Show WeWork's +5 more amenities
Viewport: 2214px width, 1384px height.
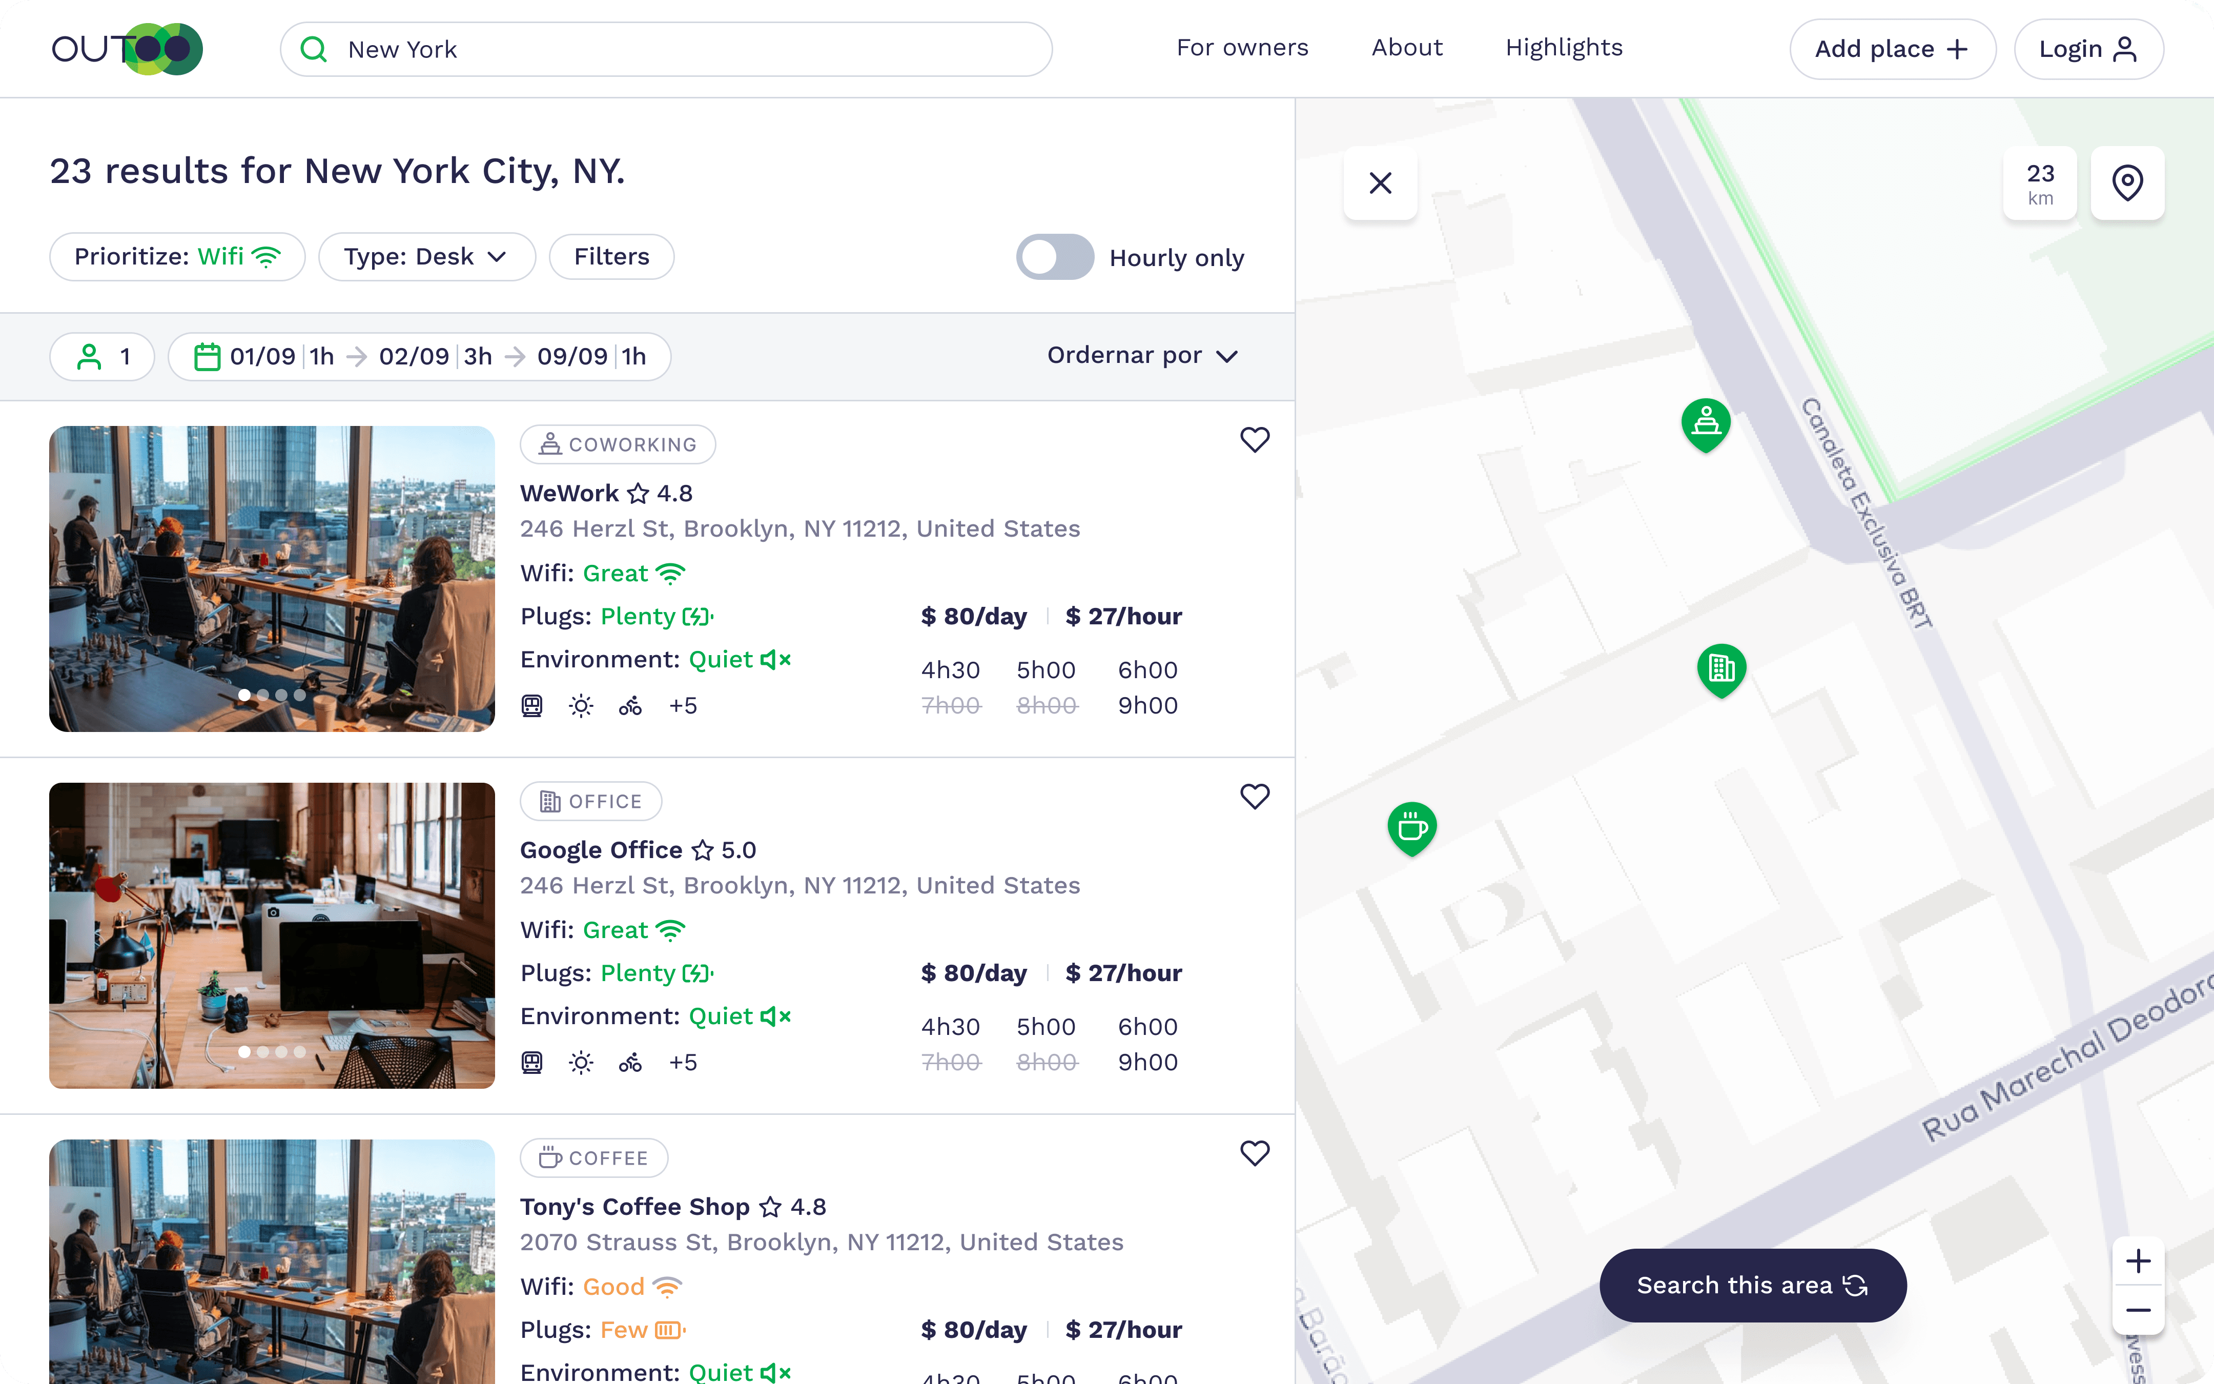point(683,706)
